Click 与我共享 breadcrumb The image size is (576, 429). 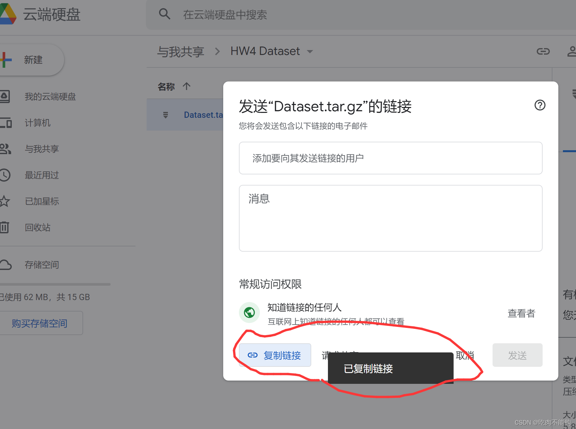(x=181, y=52)
